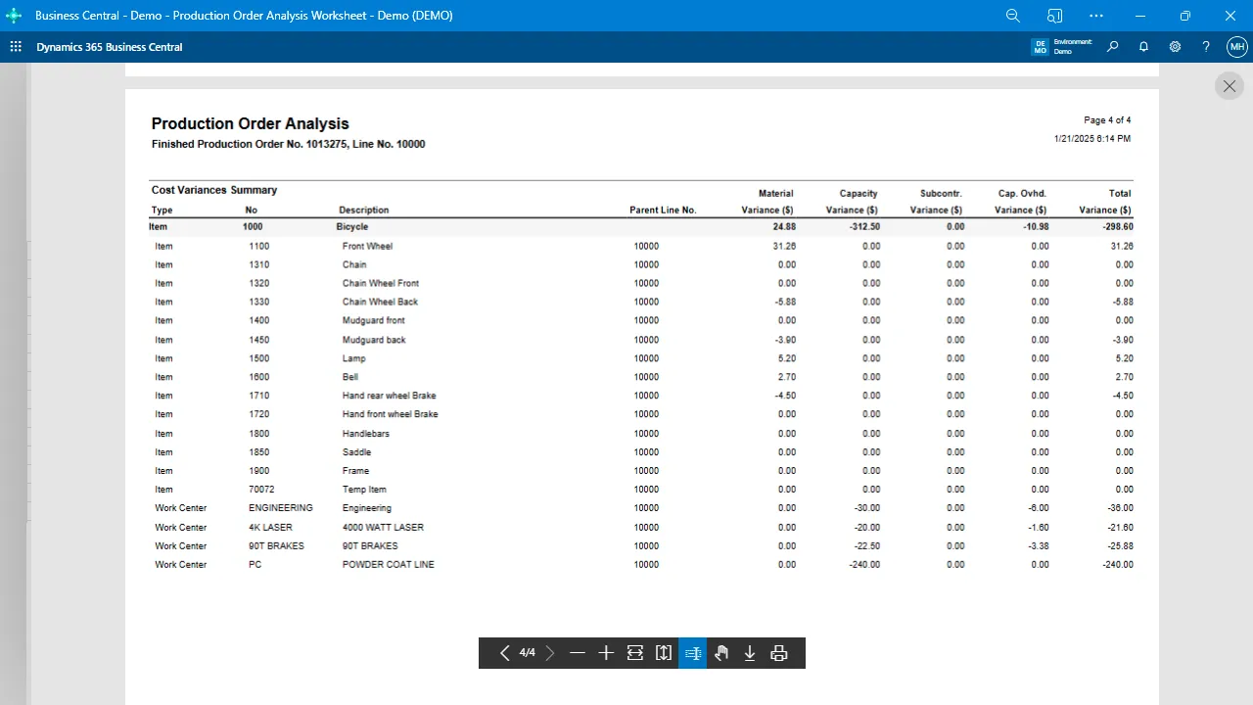The image size is (1253, 705).
Task: Fit the whole page to height
Action: pyautogui.click(x=664, y=653)
